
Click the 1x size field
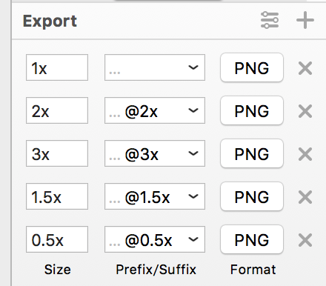coord(57,67)
